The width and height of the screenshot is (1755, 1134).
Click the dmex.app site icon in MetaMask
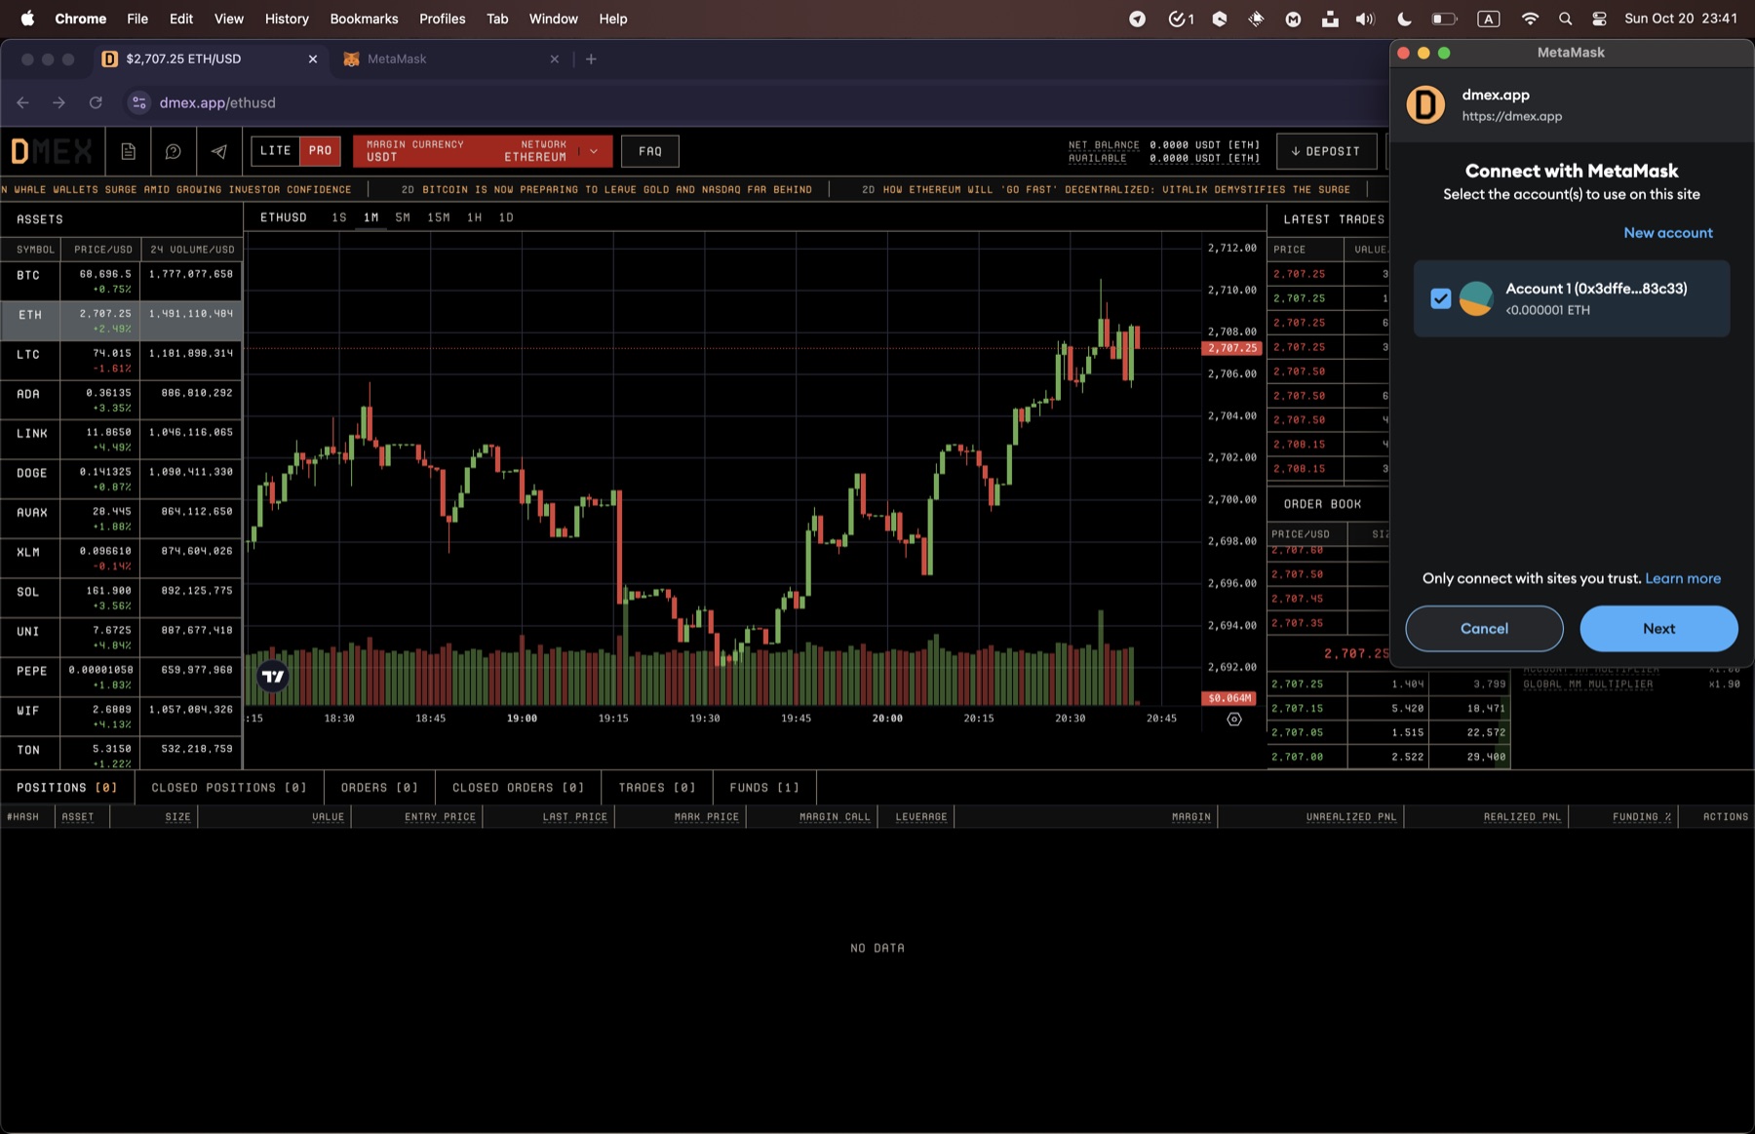tap(1425, 105)
